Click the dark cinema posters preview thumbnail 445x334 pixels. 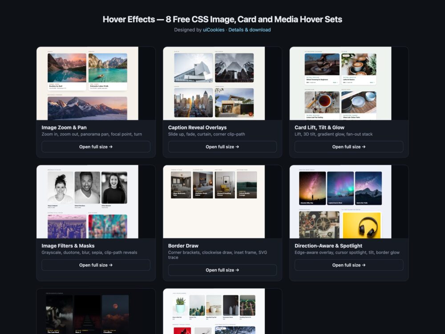(96, 311)
